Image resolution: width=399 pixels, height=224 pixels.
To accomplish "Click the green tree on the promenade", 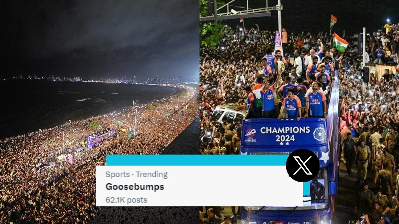I will click(x=94, y=125).
